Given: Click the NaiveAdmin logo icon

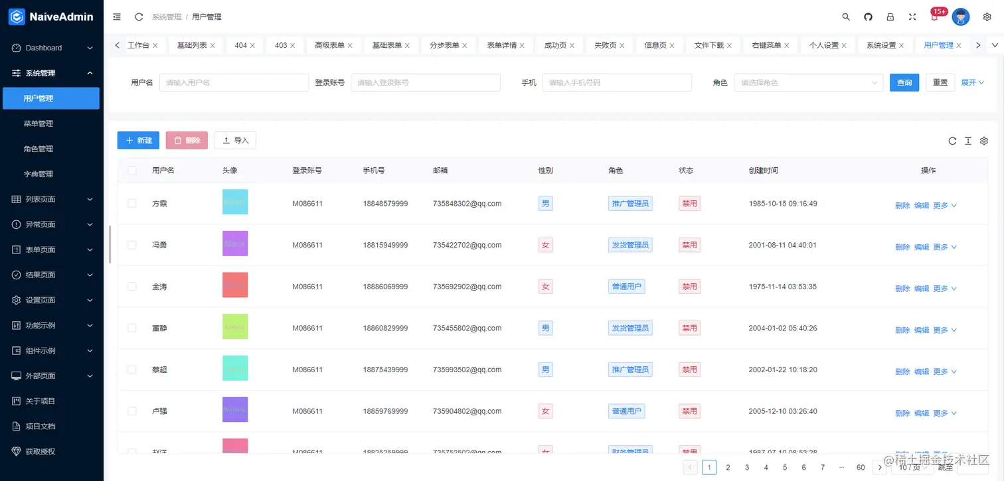Looking at the screenshot, I should (x=17, y=17).
